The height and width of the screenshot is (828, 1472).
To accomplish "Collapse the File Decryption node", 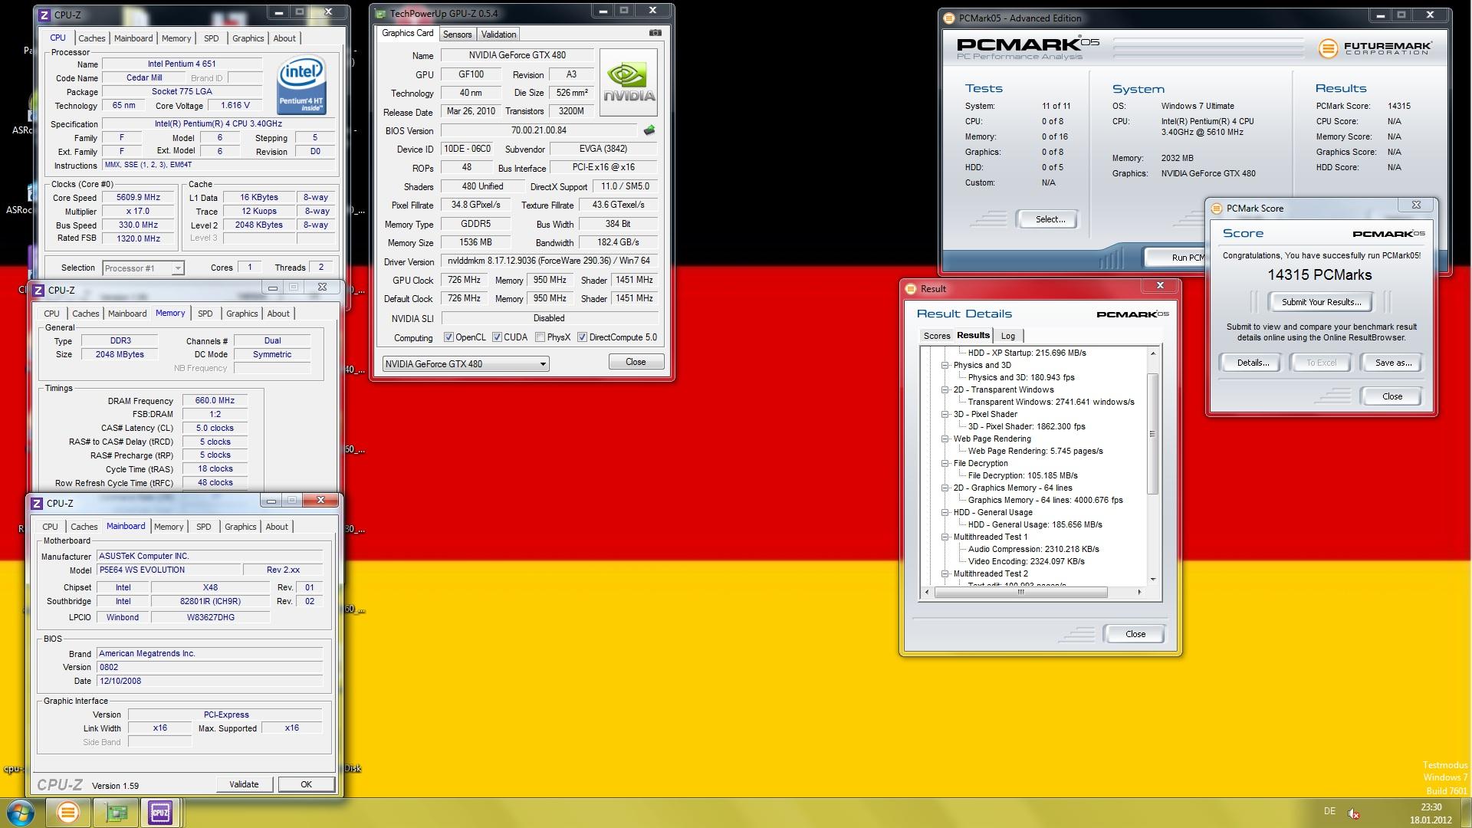I will (945, 464).
